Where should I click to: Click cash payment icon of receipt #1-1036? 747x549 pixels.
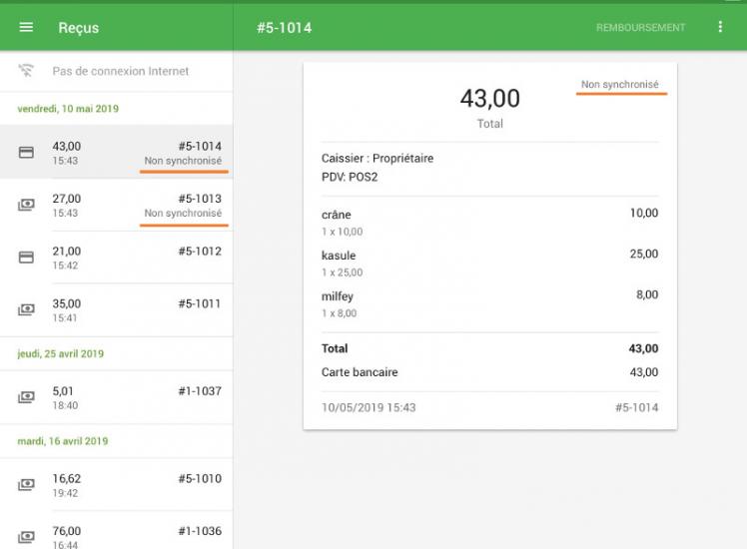[x=26, y=536]
